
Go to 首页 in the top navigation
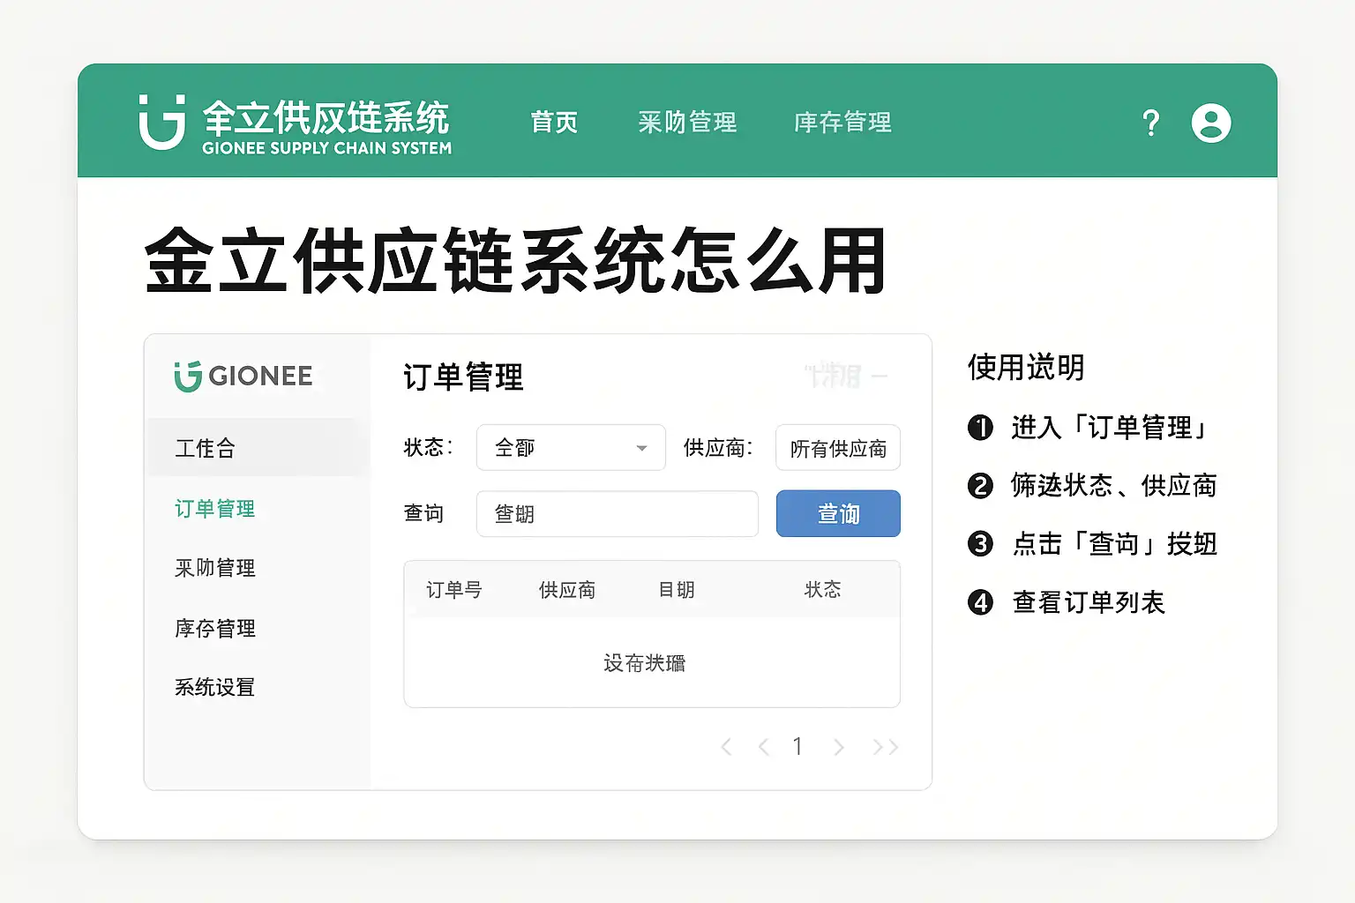pos(554,122)
